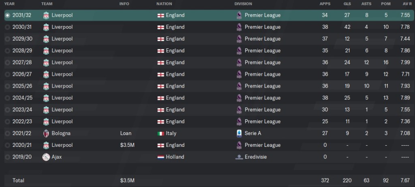This screenshot has height=187, width=415.
Task: Click the NATION column header
Action: click(x=164, y=4)
